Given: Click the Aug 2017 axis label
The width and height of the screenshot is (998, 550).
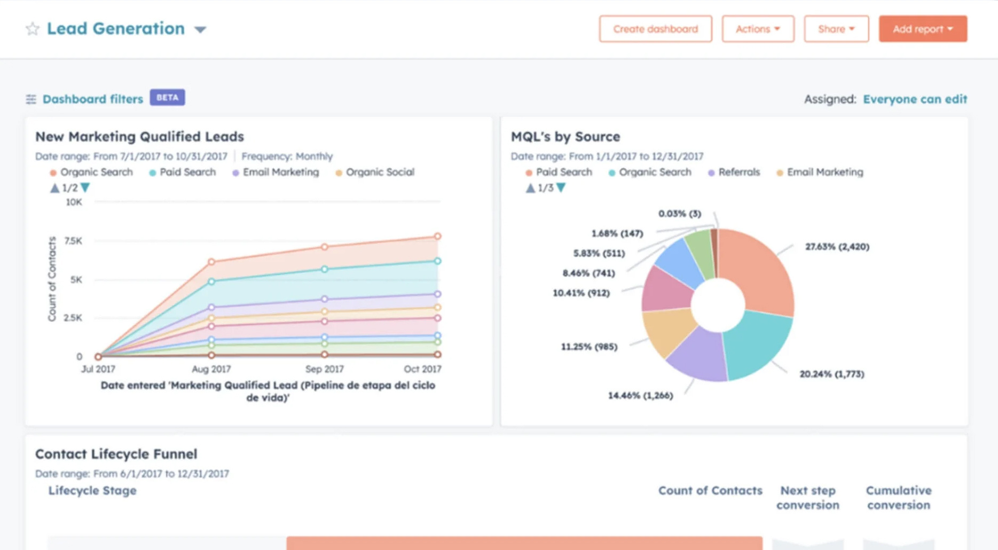Looking at the screenshot, I should point(211,369).
